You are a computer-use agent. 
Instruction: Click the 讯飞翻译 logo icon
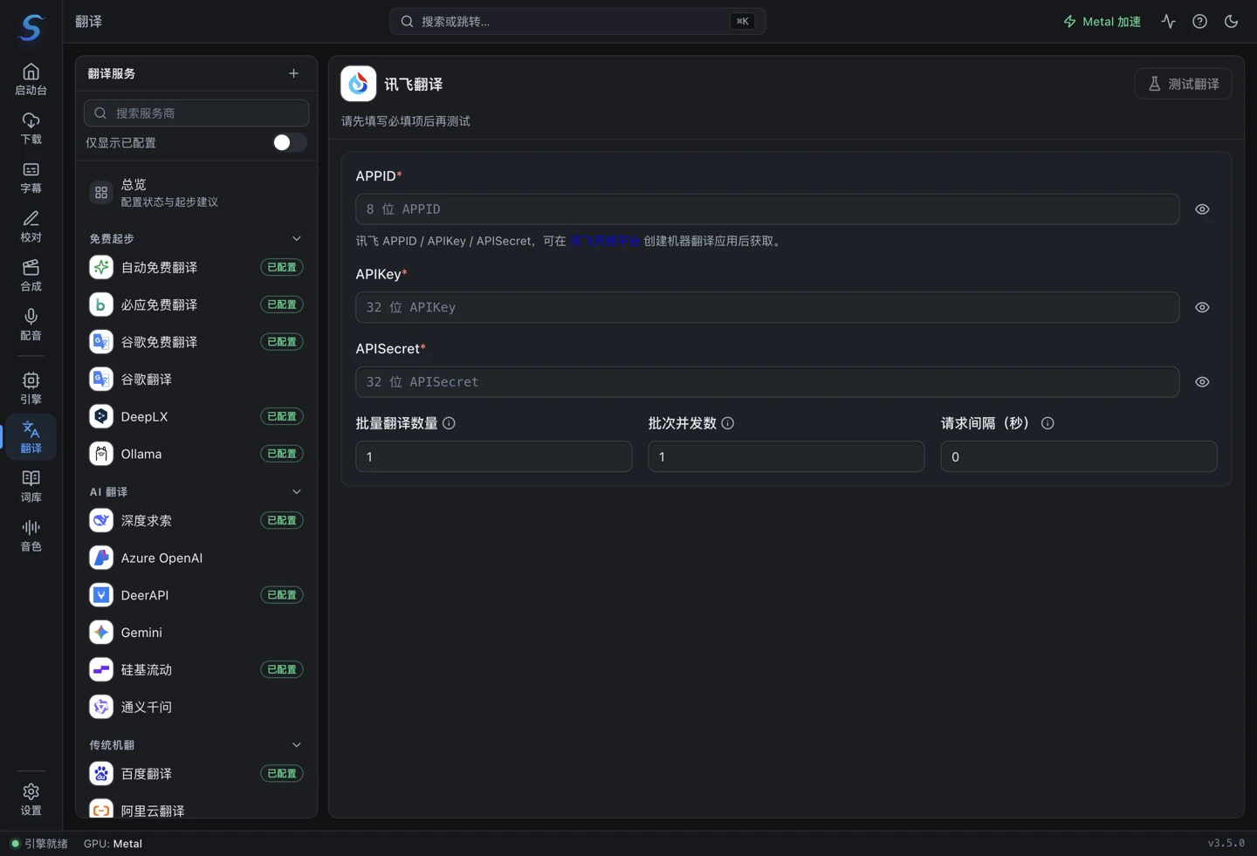click(358, 84)
